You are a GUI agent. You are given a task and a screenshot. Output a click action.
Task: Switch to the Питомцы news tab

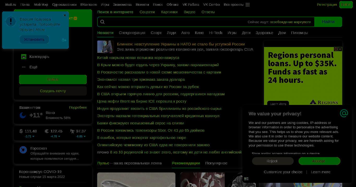[x=299, y=33]
